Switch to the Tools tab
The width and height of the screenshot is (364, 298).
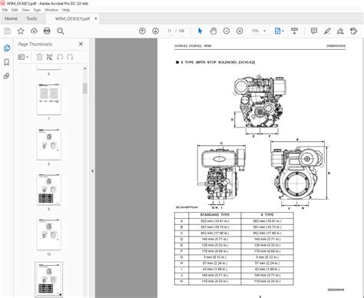coord(31,18)
